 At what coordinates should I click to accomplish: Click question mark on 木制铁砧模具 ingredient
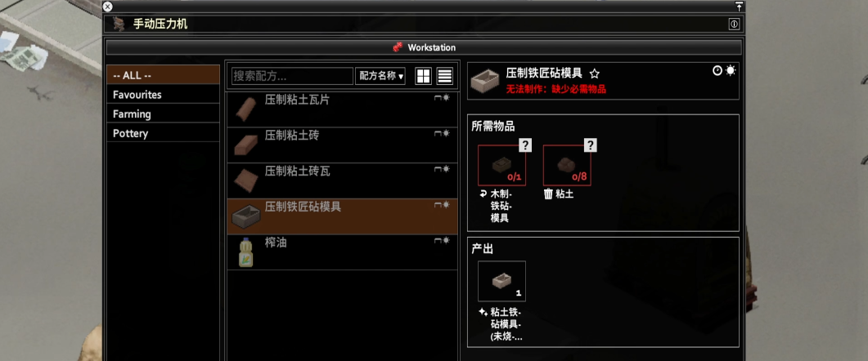tap(526, 145)
